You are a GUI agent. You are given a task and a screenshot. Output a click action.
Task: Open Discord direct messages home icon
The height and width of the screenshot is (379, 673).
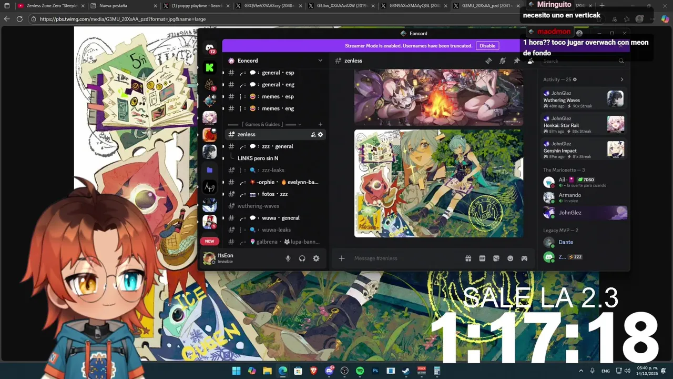210,48
